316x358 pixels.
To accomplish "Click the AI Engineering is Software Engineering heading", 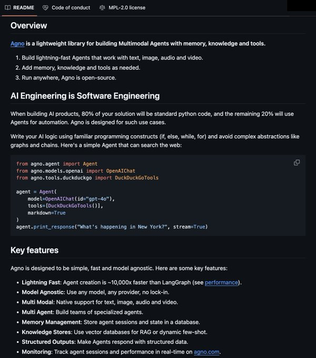I will (85, 96).
